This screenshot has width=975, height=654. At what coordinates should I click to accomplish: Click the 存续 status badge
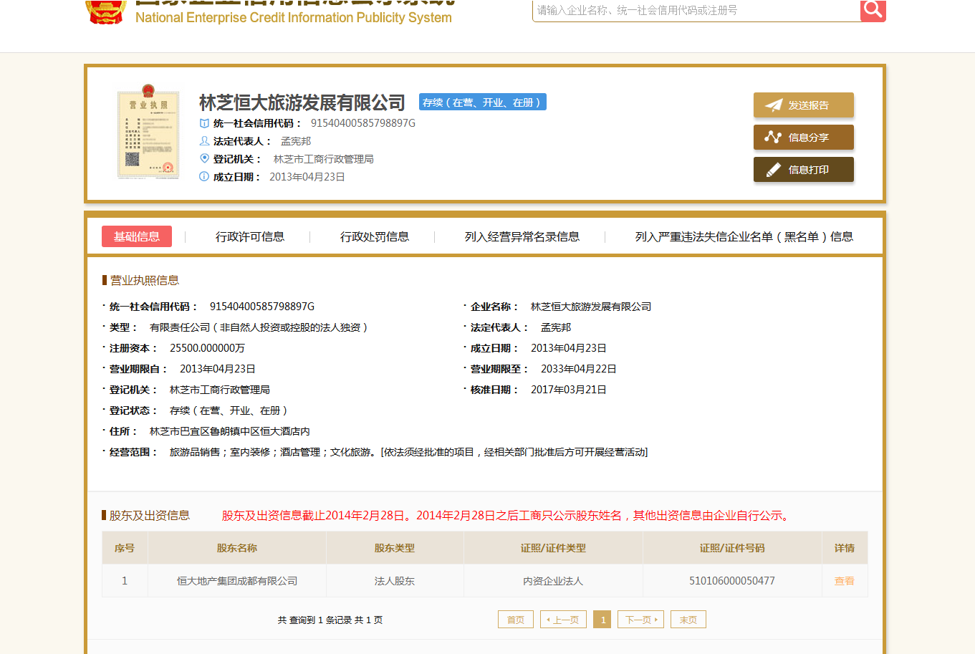[x=483, y=102]
